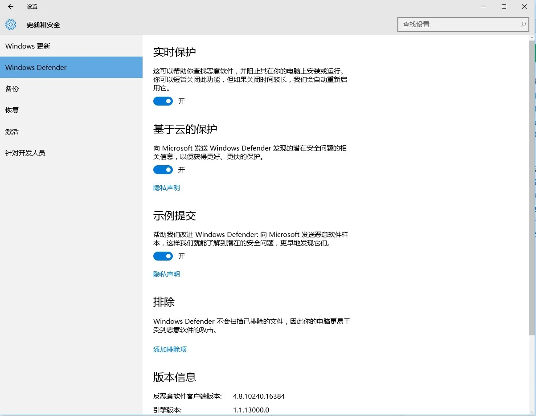Image resolution: width=536 pixels, height=416 pixels.
Task: Click the 版本信息 heading
Action: click(x=173, y=377)
